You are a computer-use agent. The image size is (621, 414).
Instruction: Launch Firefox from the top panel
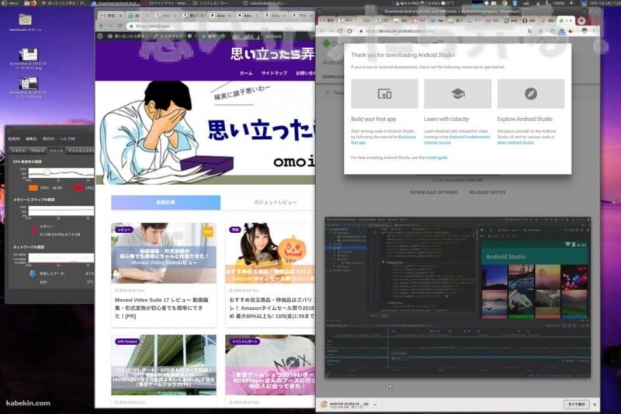[33, 3]
